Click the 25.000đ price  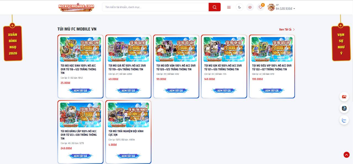click(x=65, y=83)
